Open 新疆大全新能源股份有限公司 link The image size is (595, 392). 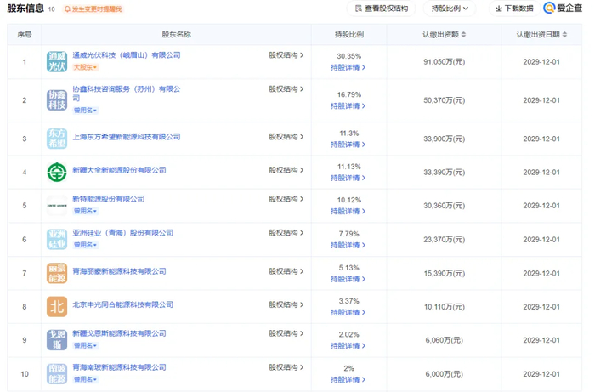point(119,170)
